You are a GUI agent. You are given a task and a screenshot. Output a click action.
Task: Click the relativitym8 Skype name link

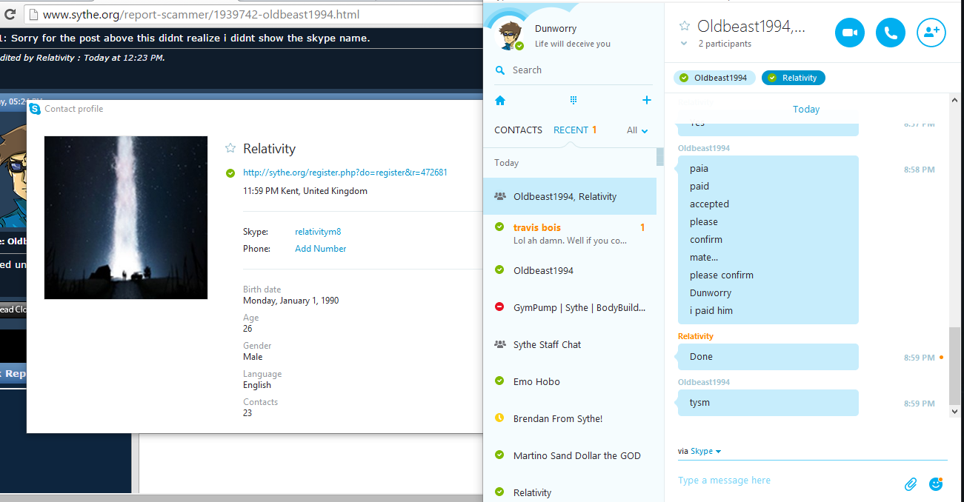pos(318,232)
